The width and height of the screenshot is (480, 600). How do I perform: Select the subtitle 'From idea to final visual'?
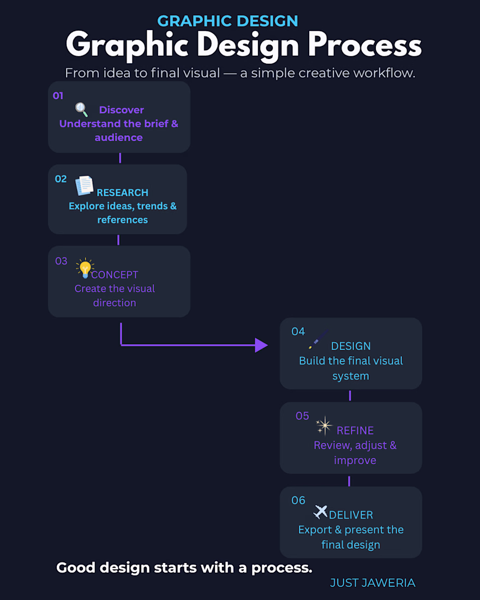[142, 73]
